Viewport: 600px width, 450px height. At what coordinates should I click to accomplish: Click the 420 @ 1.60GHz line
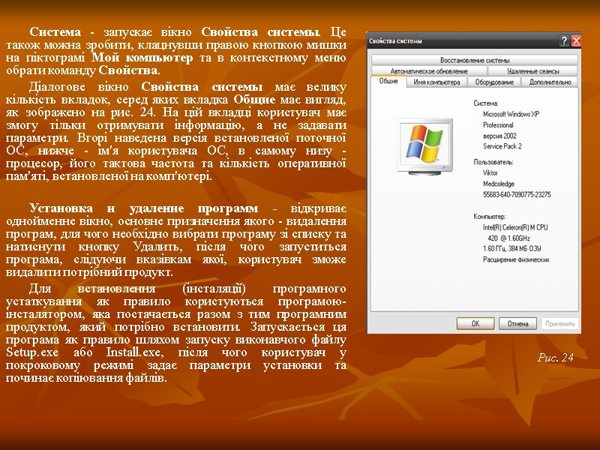(508, 238)
